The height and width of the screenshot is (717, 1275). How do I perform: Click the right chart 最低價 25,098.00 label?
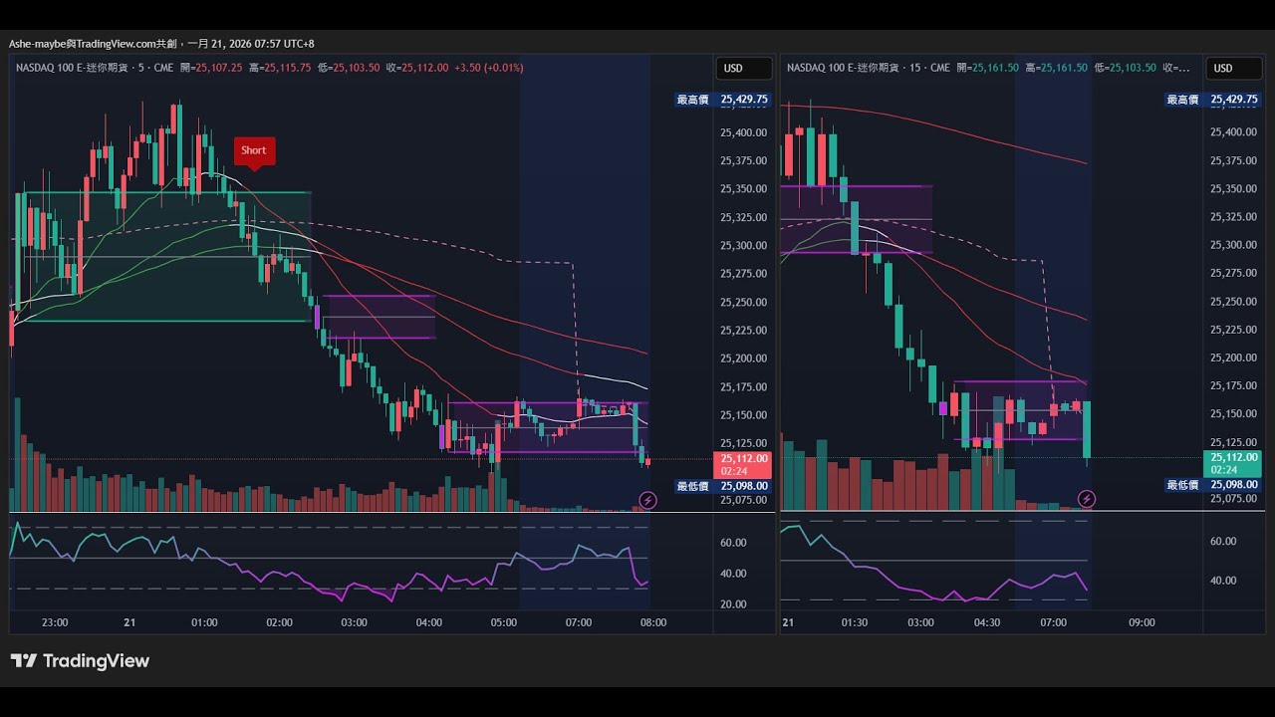click(1213, 485)
